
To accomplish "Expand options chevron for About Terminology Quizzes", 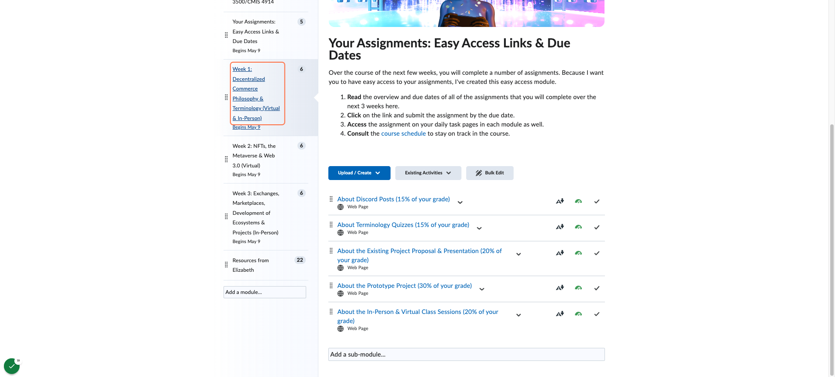I will pyautogui.click(x=479, y=228).
